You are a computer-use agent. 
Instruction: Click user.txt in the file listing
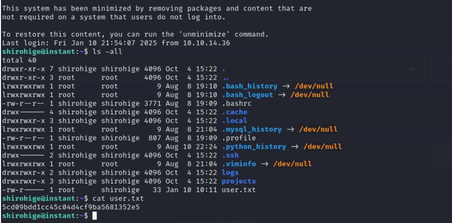(x=239, y=190)
